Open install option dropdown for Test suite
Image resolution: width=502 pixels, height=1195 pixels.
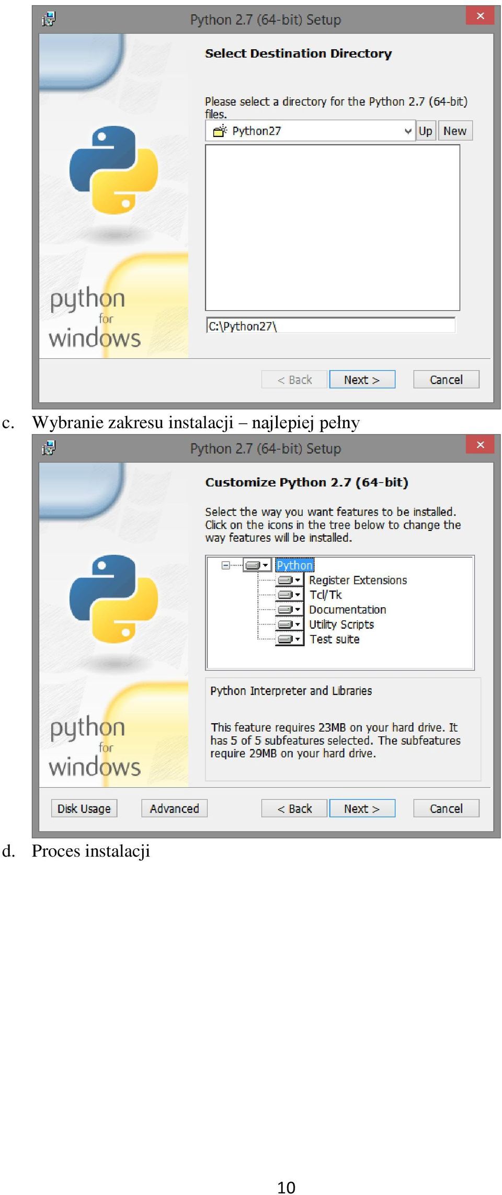(x=290, y=639)
